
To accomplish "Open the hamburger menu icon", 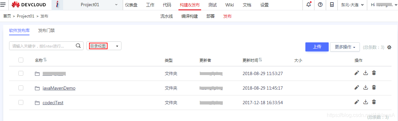I will click(3, 5).
